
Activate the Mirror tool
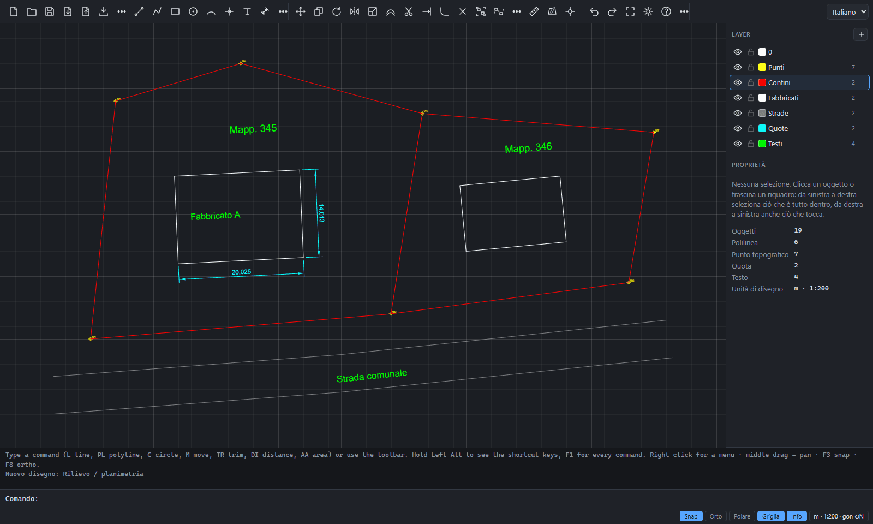click(x=355, y=11)
